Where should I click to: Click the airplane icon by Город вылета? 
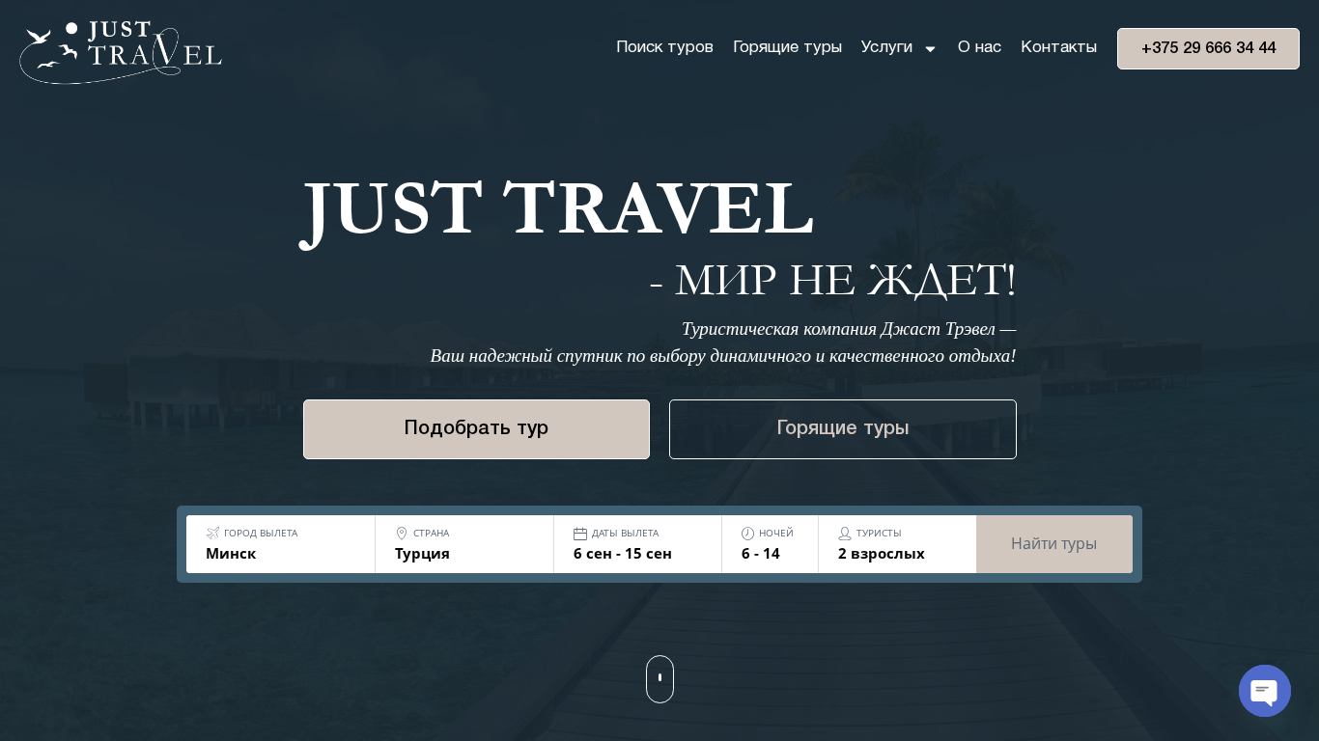tap(213, 533)
